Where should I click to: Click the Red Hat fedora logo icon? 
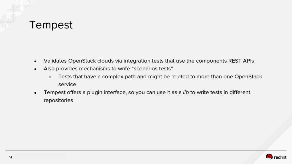tap(269, 156)
